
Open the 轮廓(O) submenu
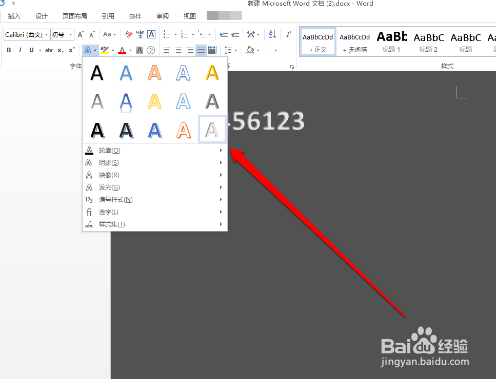click(x=155, y=151)
